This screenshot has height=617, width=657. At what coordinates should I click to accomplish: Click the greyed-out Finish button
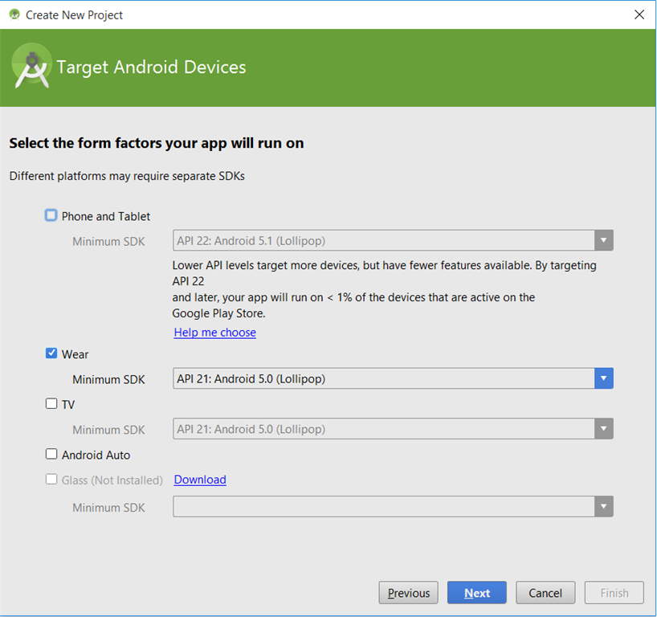pos(614,593)
